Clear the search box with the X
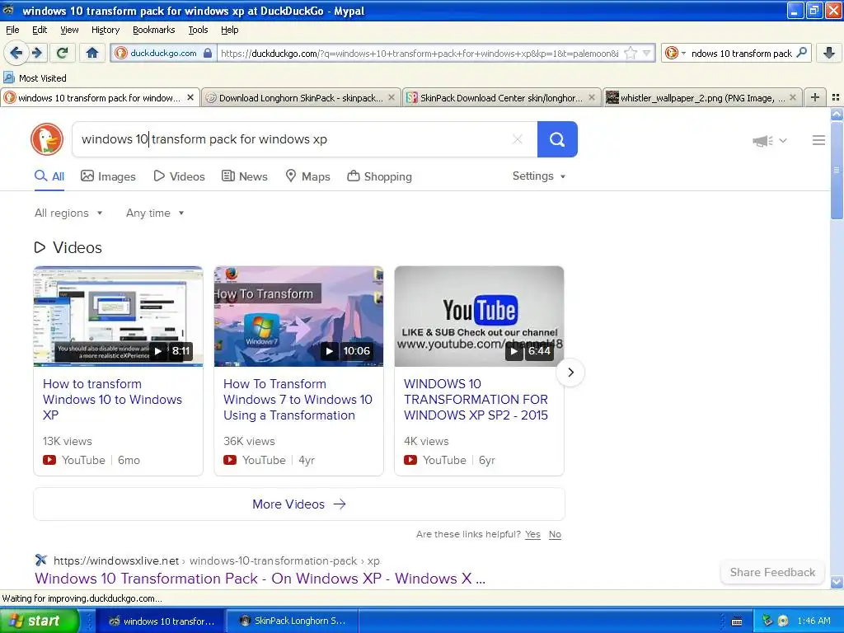Image resolution: width=844 pixels, height=633 pixels. pos(518,139)
